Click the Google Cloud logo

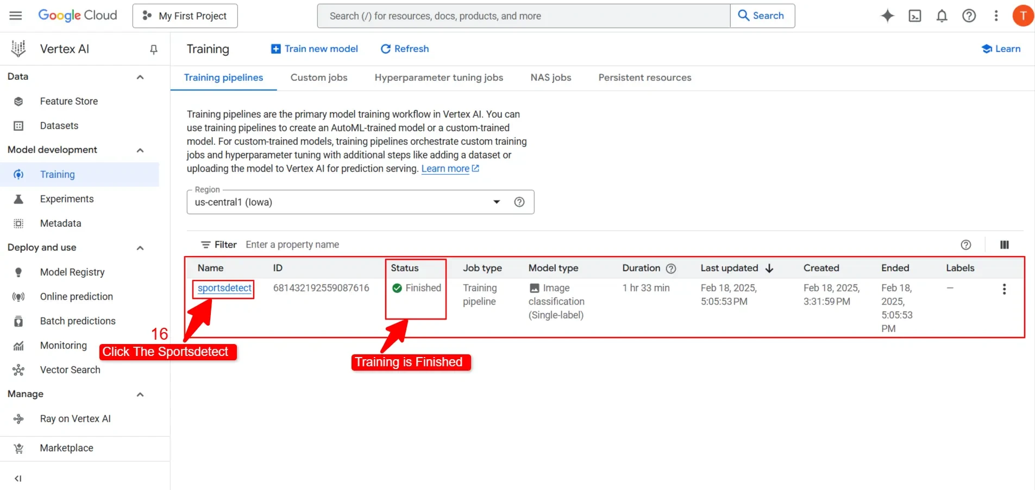point(78,16)
